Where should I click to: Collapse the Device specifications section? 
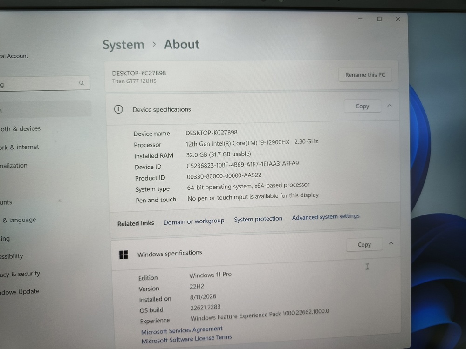[389, 106]
